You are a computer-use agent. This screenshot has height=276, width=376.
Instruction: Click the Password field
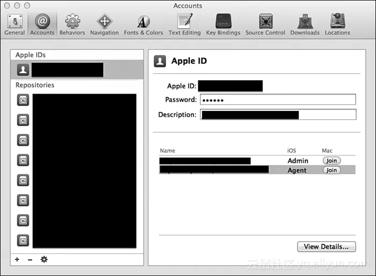[x=278, y=100]
